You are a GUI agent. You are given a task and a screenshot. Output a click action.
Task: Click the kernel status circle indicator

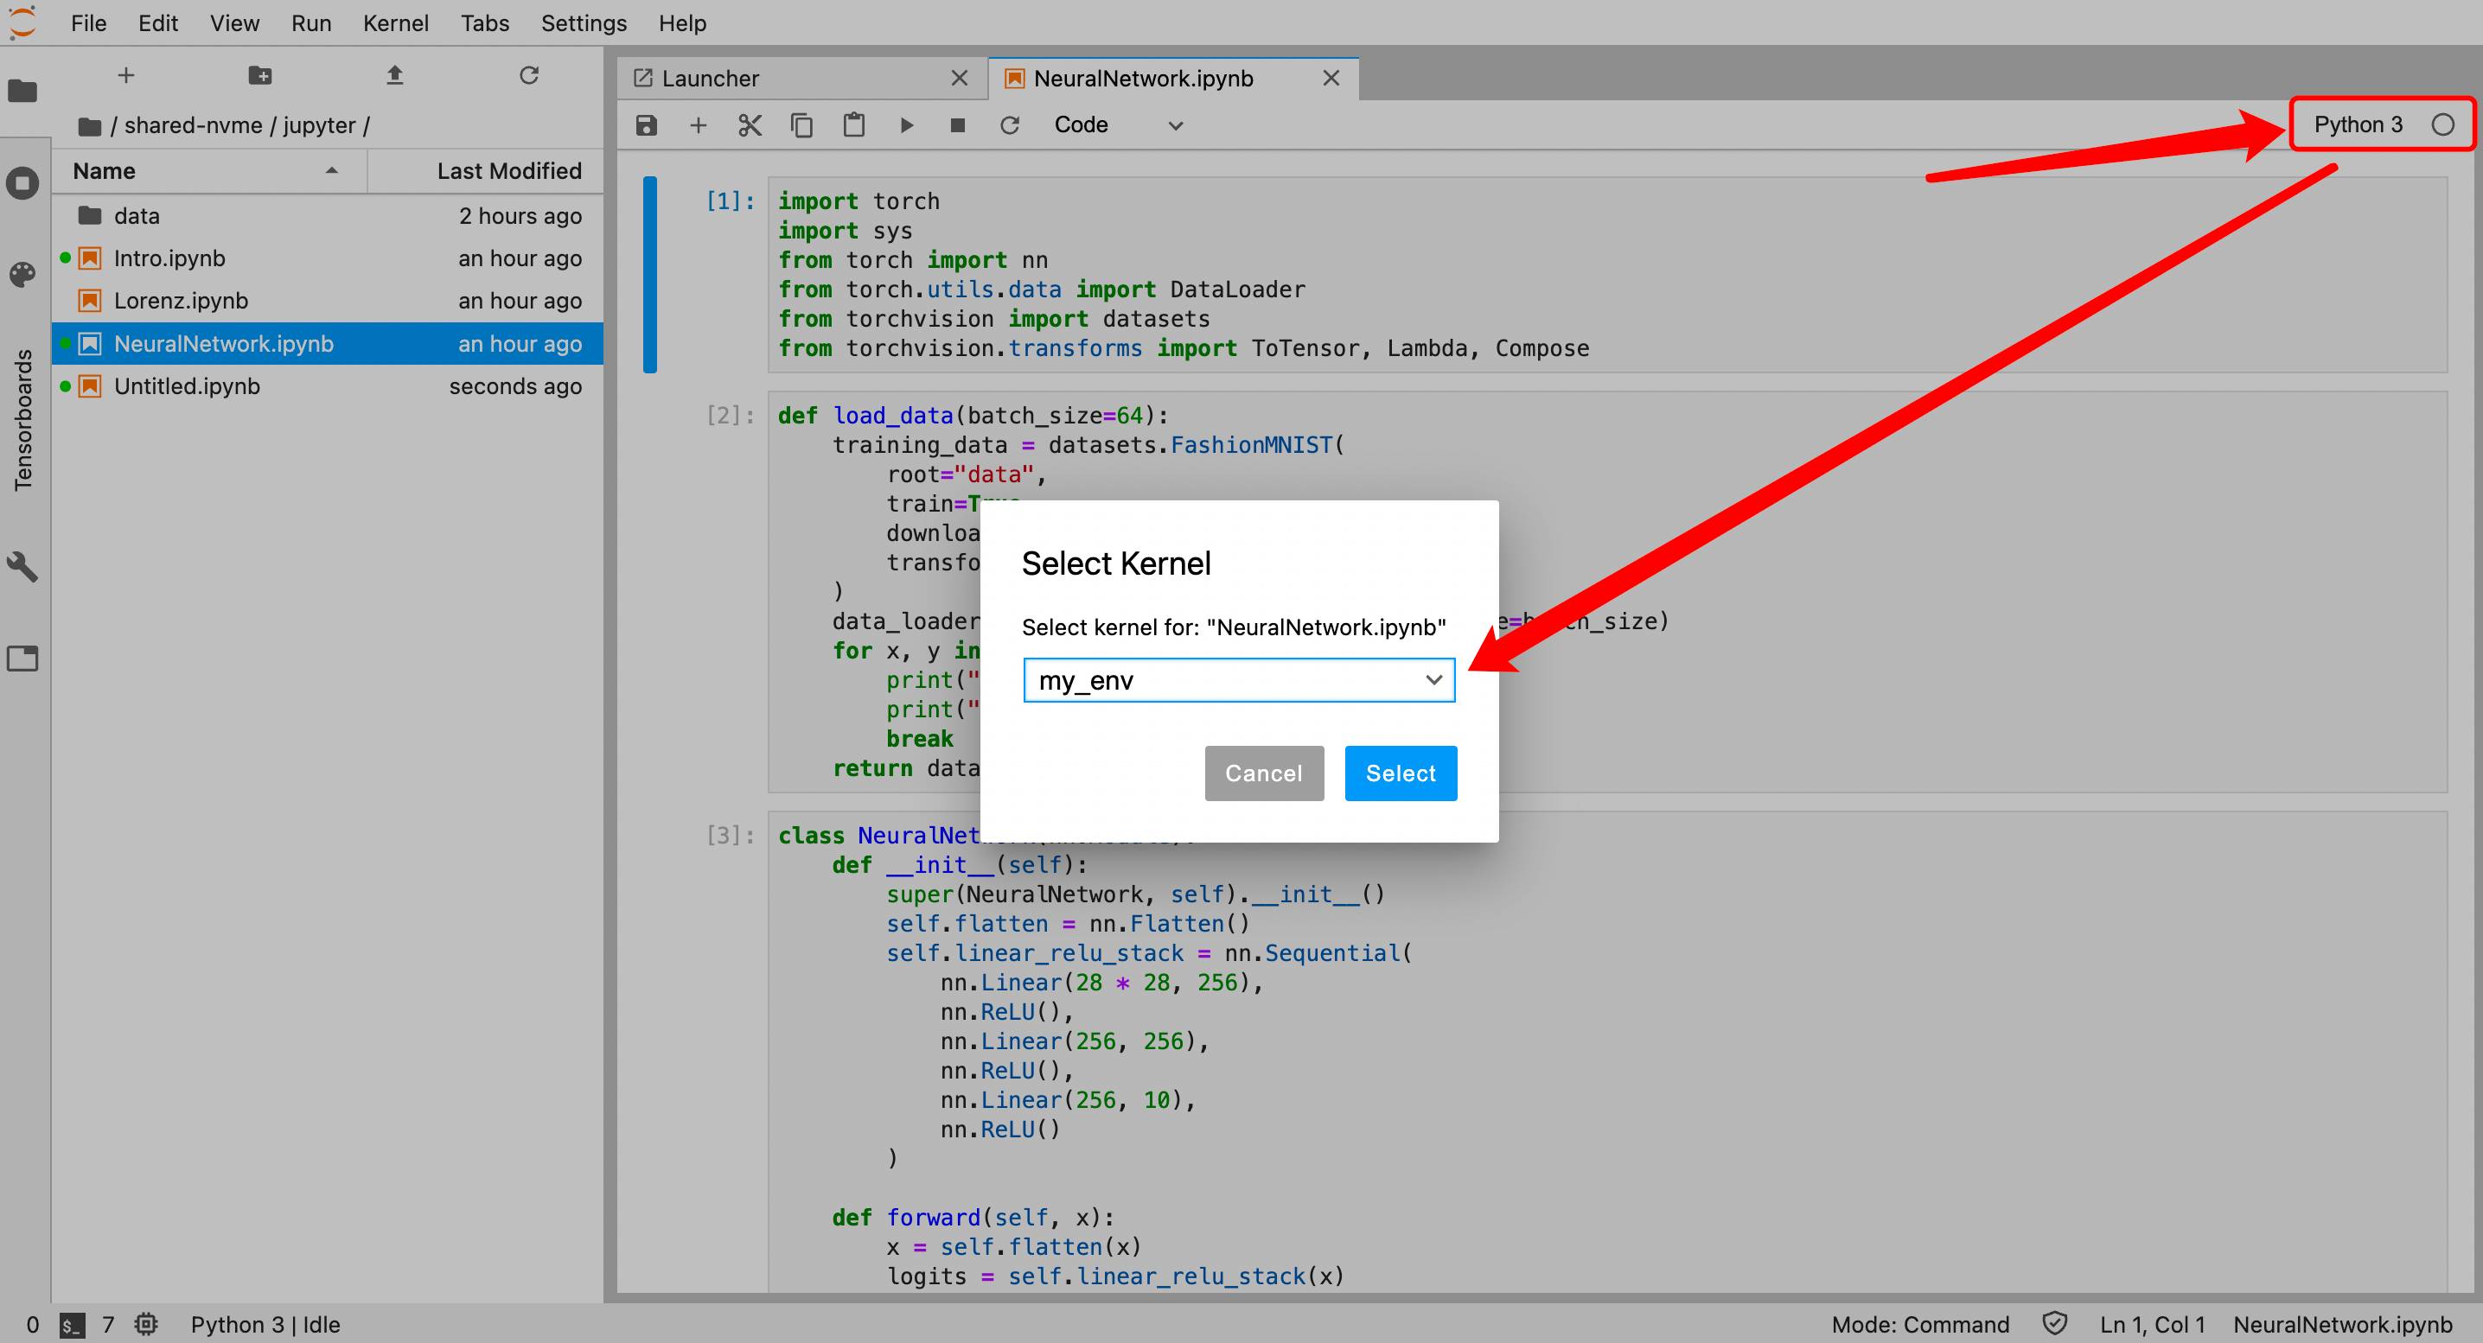click(2442, 124)
